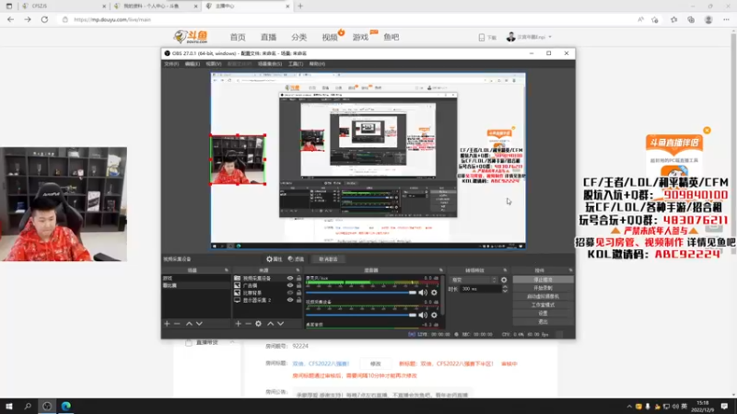Image resolution: width=737 pixels, height=414 pixels.
Task: Open transition properties gear icon
Action: pos(504,280)
